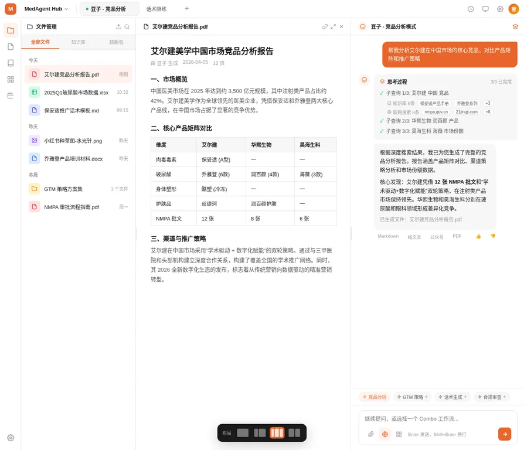
Task: Open the knowledge base book icon in sidebar
Action: (x=11, y=63)
